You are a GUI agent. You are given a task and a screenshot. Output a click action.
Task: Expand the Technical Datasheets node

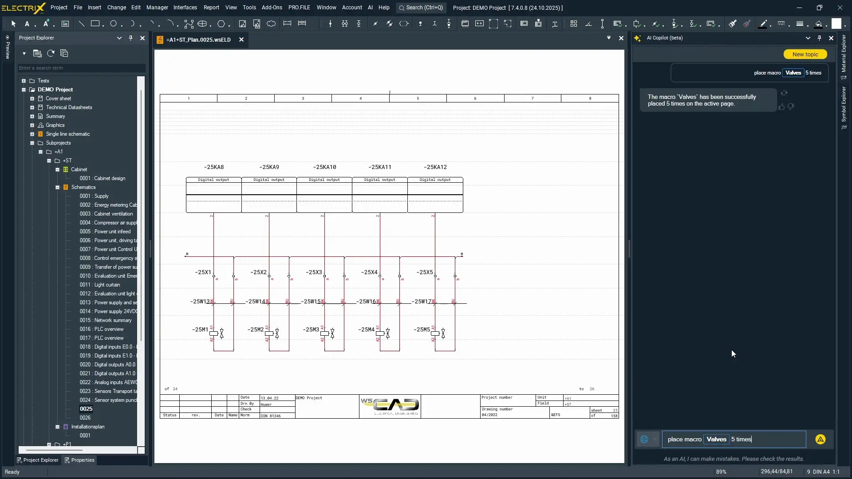pos(32,107)
